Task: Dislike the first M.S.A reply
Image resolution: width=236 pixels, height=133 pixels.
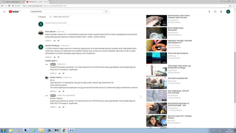Action: (x=63, y=74)
